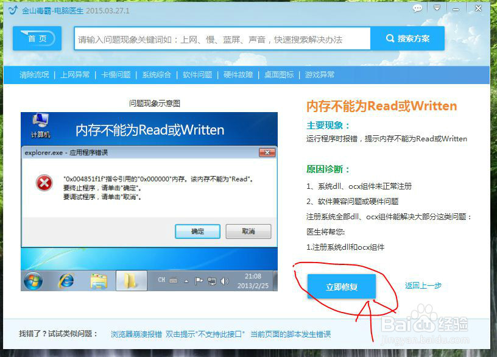Open the 软件问题 tab
The height and width of the screenshot is (357, 497).
[x=197, y=75]
